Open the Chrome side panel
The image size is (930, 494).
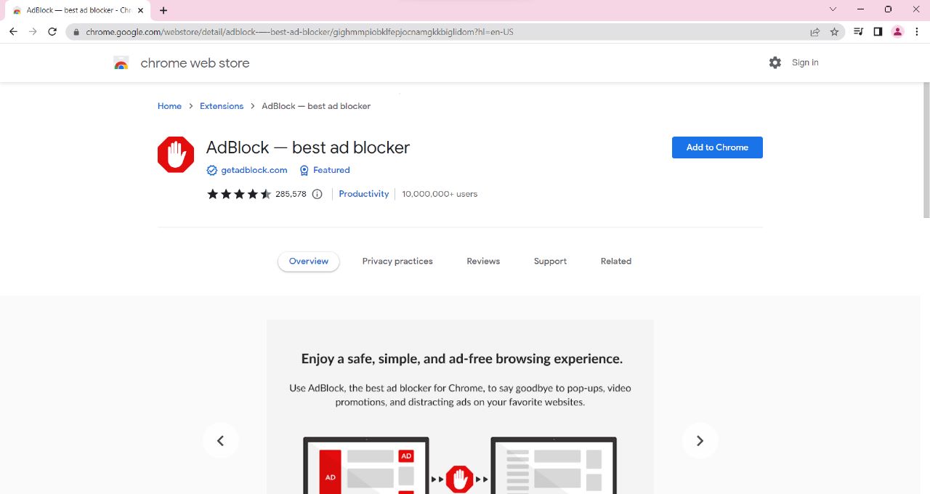point(878,32)
